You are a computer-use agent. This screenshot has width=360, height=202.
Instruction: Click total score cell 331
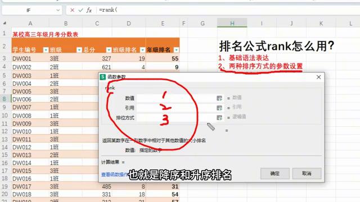(97, 194)
